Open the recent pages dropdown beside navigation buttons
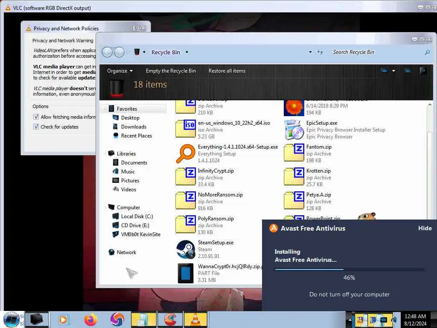This screenshot has height=328, width=437. point(127,52)
